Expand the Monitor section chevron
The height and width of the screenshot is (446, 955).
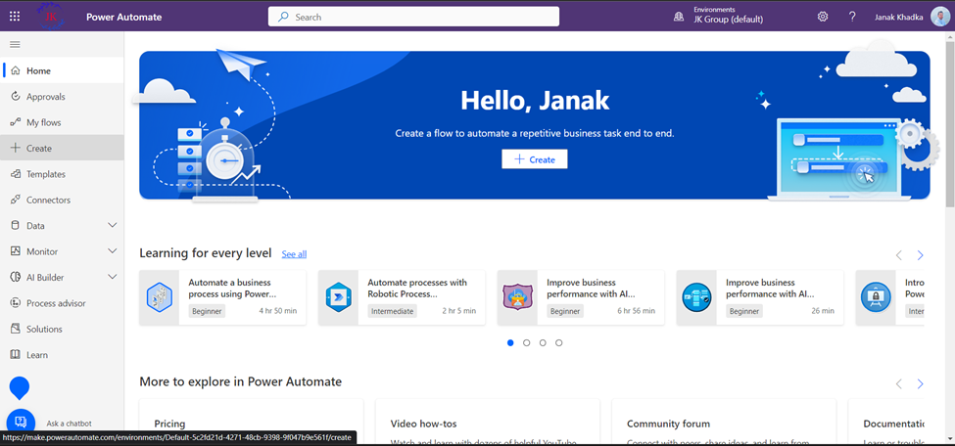(112, 250)
